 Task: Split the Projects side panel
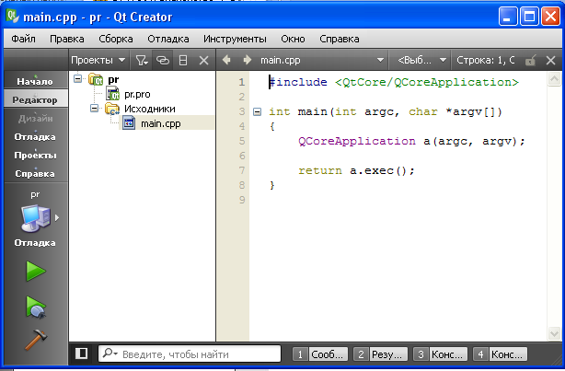(183, 60)
